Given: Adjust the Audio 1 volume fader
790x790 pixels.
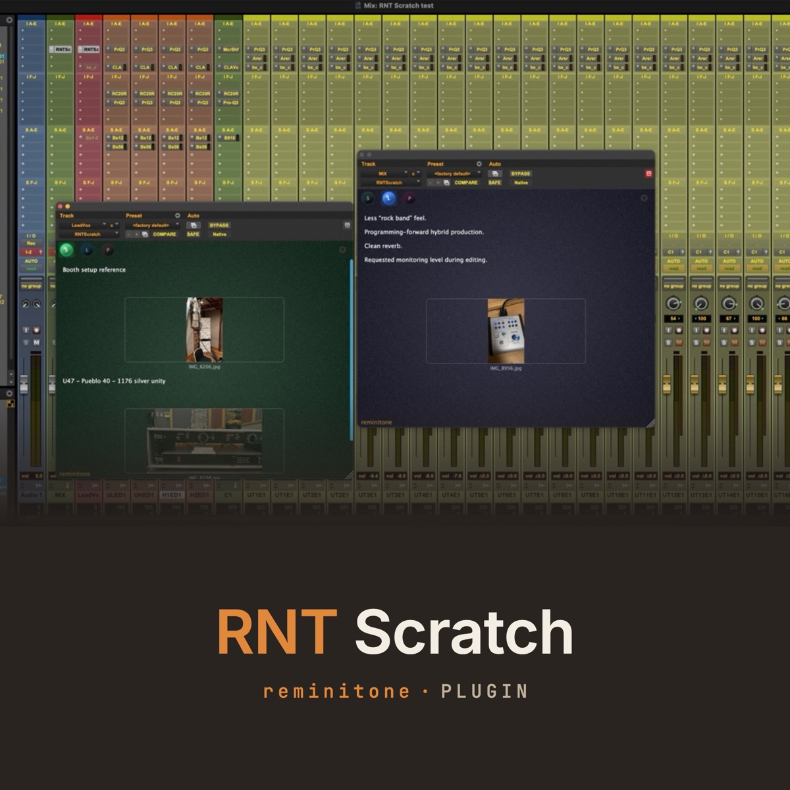Looking at the screenshot, I should click(25, 384).
